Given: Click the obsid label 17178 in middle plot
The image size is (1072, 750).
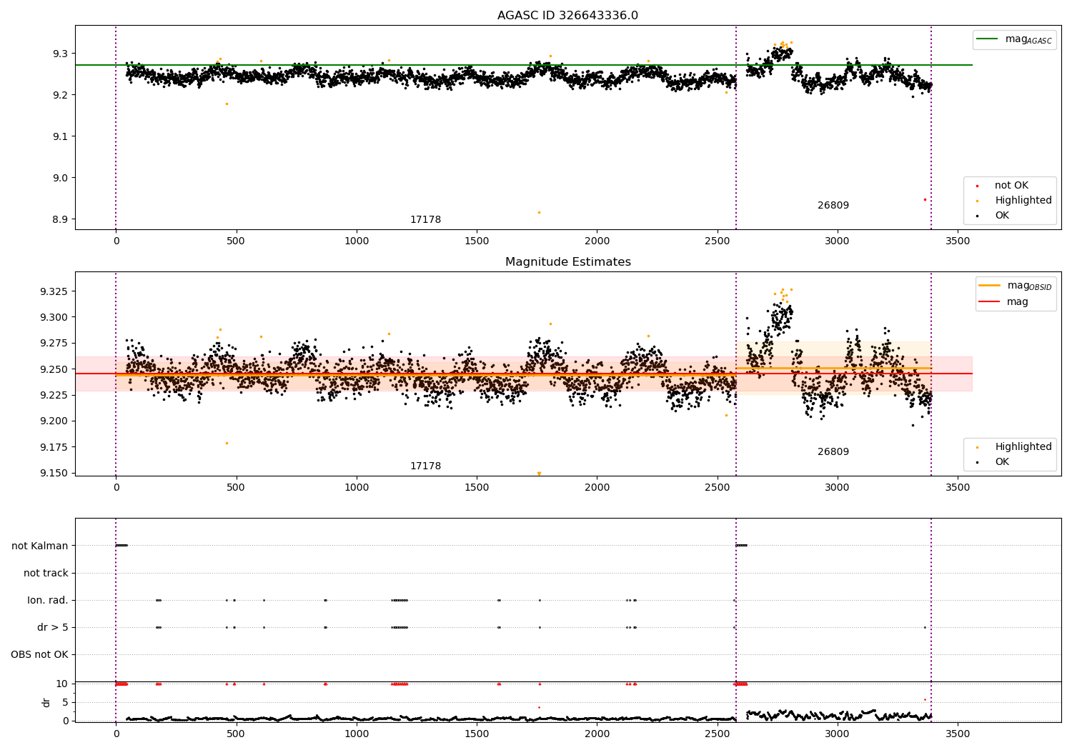Looking at the screenshot, I should [425, 466].
